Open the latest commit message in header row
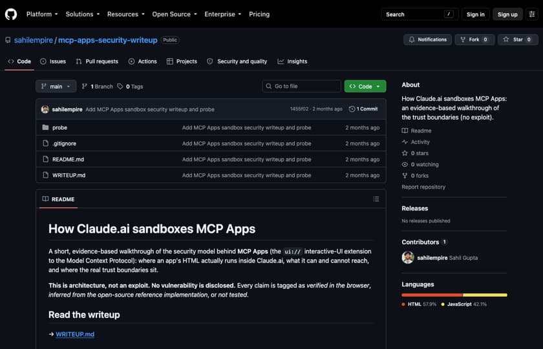The width and height of the screenshot is (543, 349). click(150, 109)
